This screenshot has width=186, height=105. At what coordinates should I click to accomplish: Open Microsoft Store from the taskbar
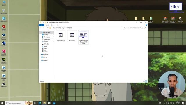click(x=49, y=103)
